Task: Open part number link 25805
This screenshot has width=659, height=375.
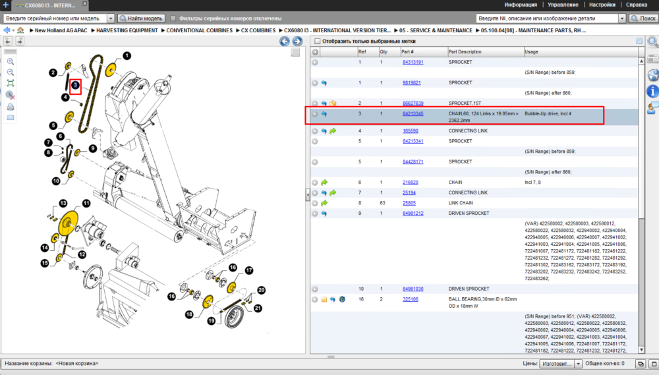Action: pyautogui.click(x=409, y=203)
